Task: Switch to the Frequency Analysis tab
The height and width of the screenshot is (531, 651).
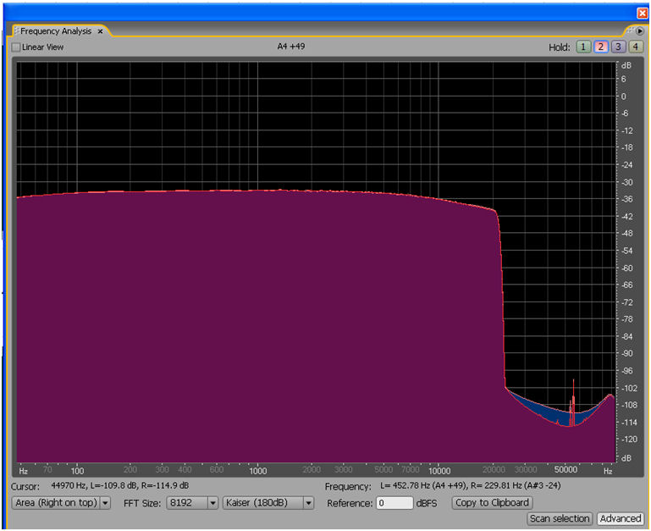Action: click(56, 31)
